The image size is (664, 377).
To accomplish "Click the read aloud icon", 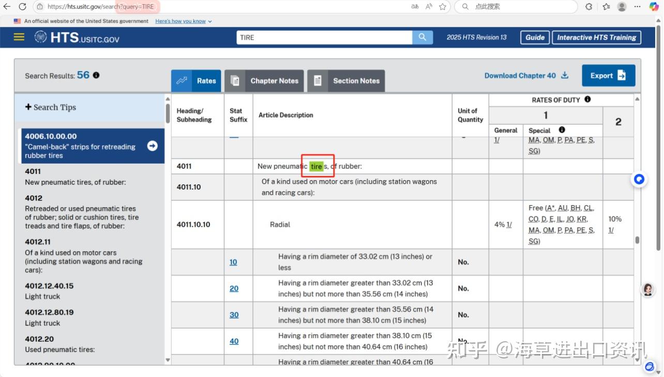I will pyautogui.click(x=429, y=7).
